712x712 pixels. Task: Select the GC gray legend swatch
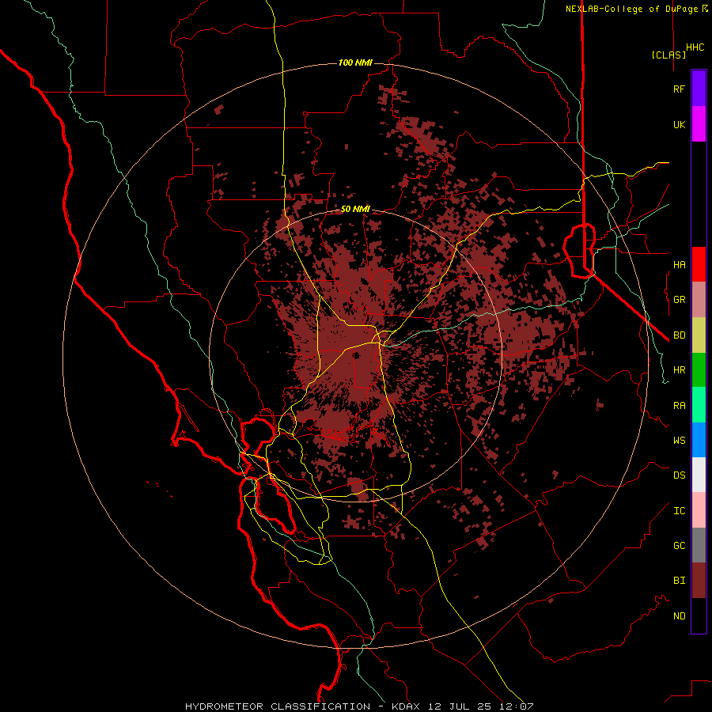[x=699, y=545]
